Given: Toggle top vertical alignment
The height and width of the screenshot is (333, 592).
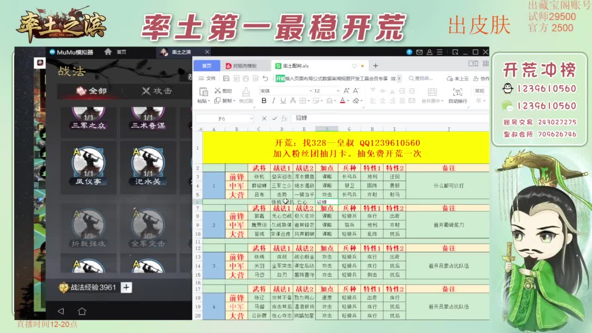Looking at the screenshot, I should pos(373,91).
